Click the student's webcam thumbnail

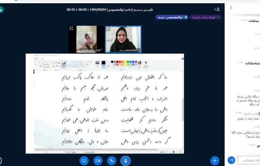[x=86, y=39]
